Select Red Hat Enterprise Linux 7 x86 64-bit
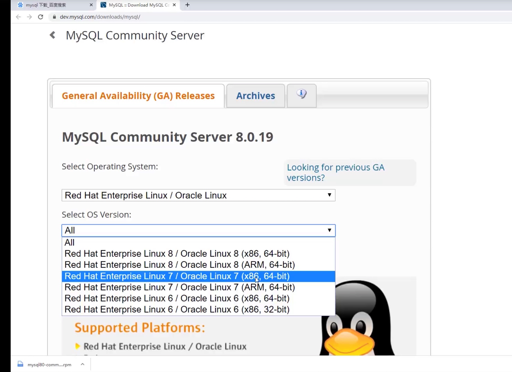 [x=177, y=276]
